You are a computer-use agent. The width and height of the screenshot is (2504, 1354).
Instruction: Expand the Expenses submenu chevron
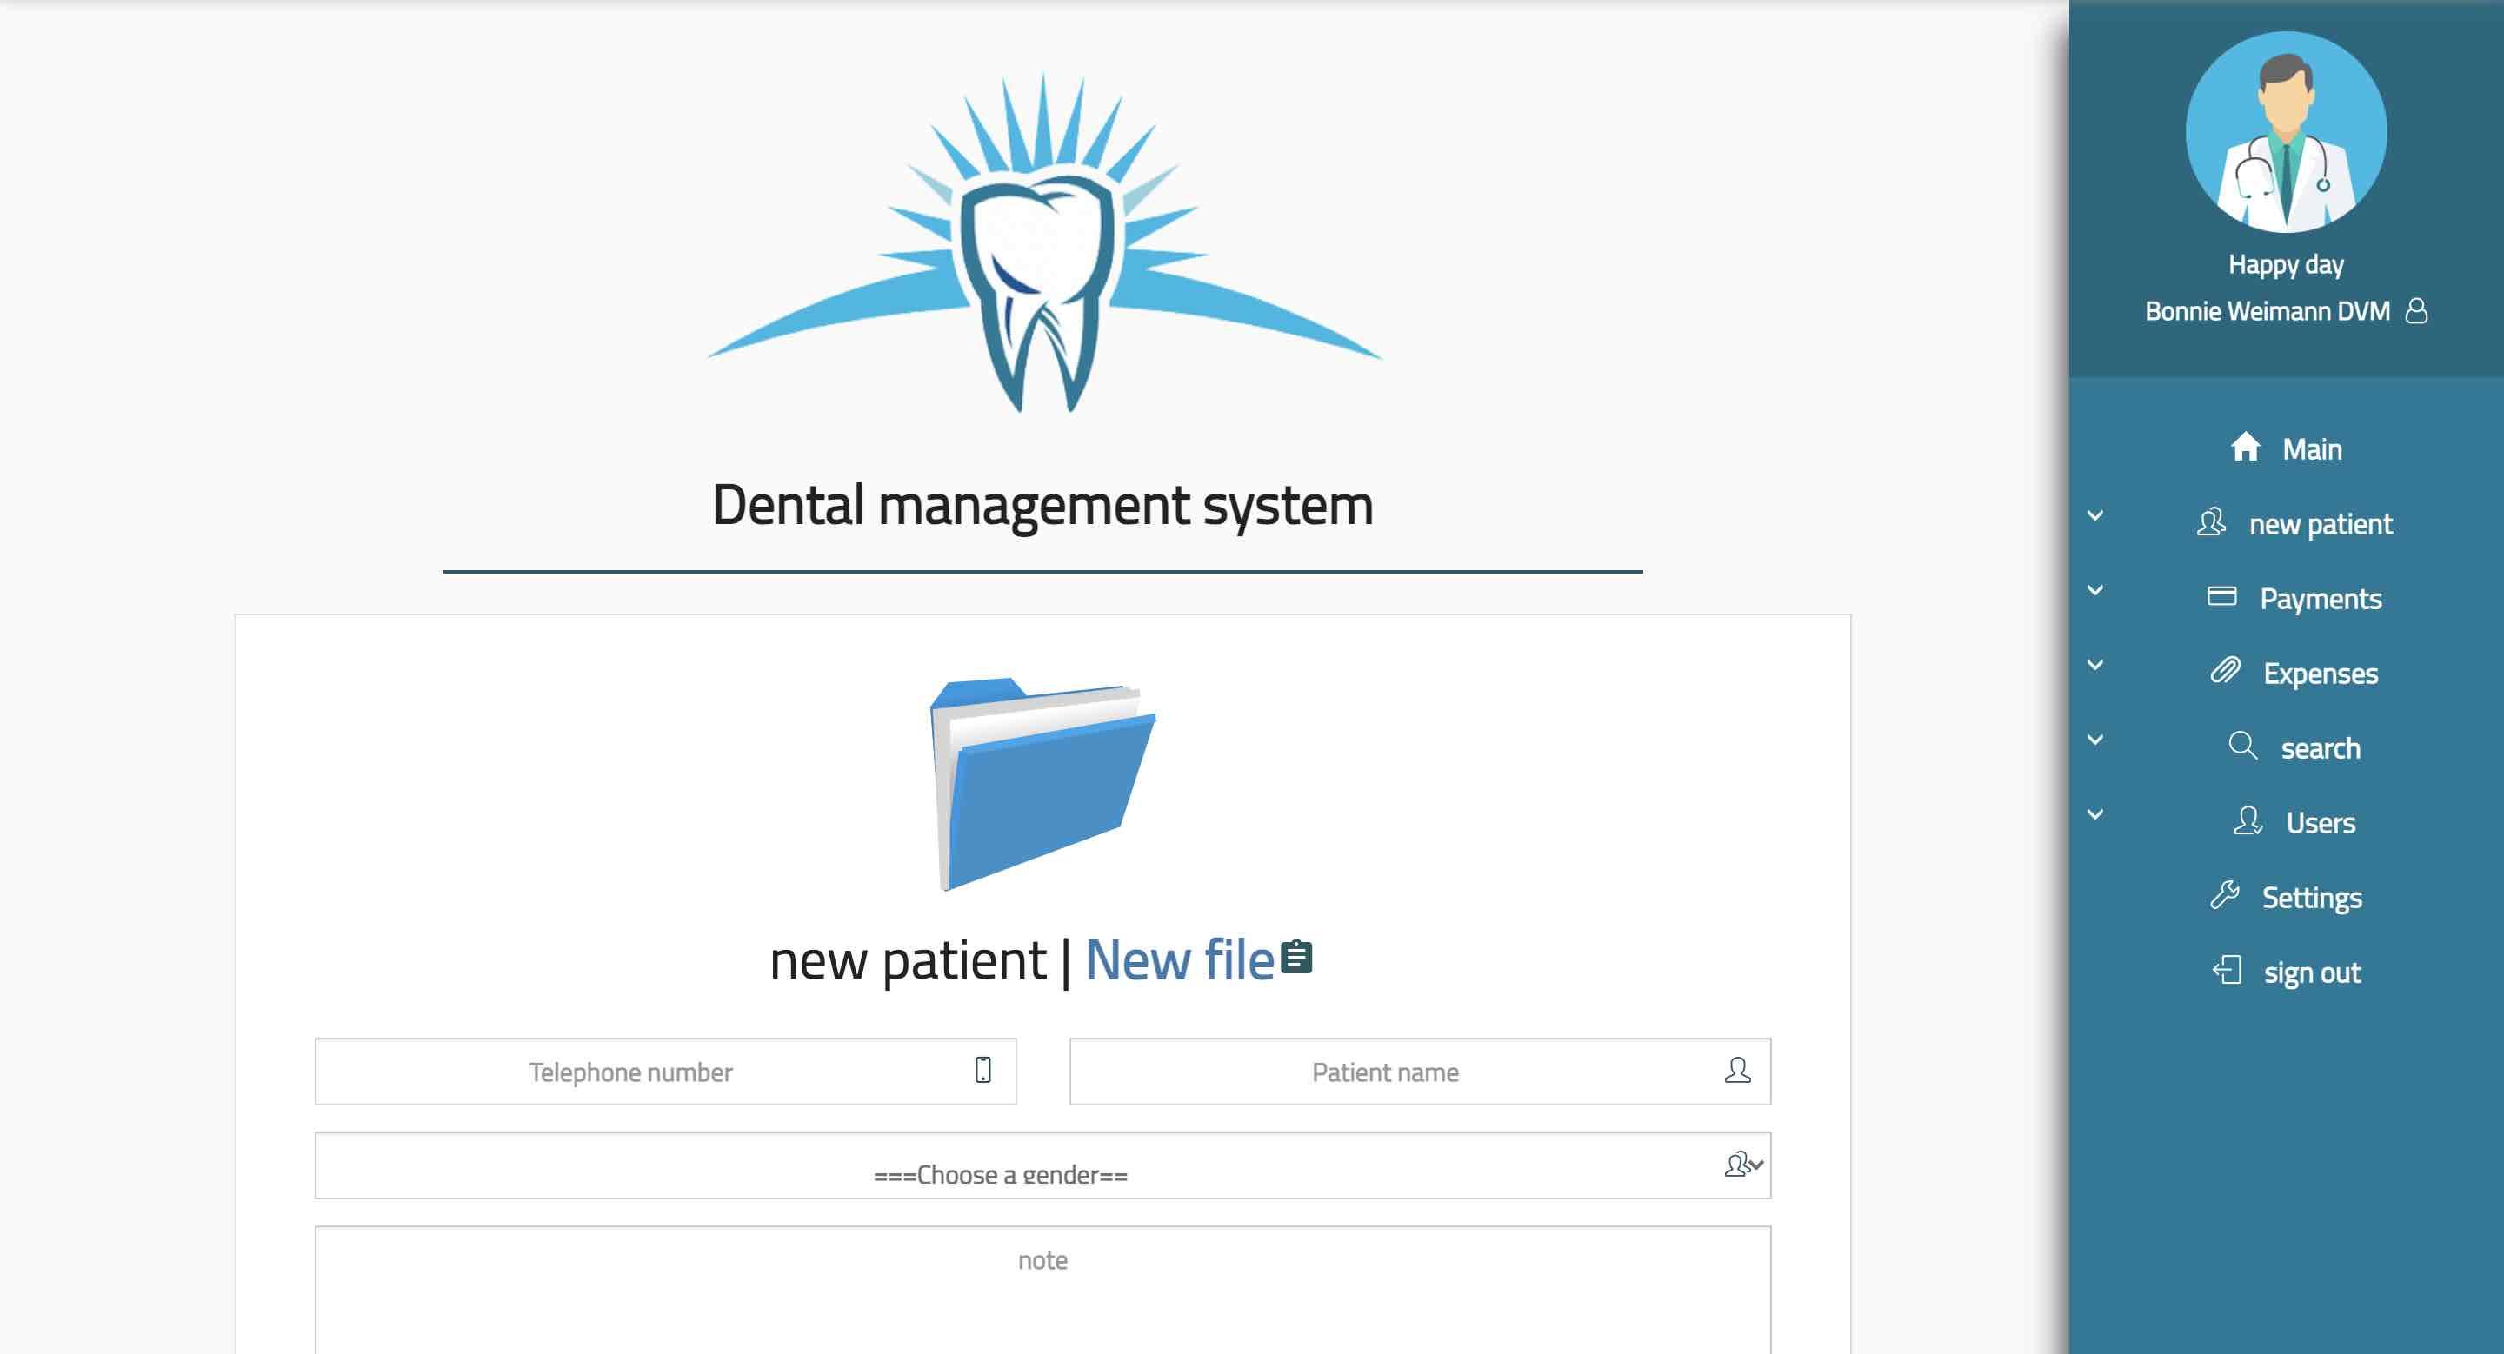2095,666
